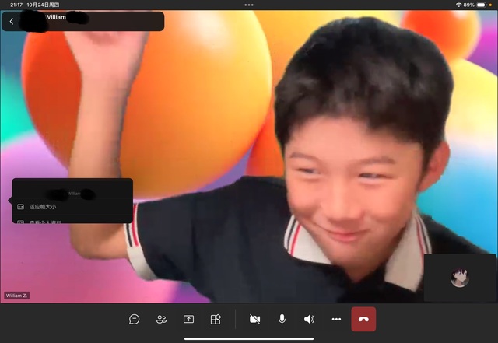Open the apps icon in call bar
Screen dimensions: 498x343
[216, 319]
